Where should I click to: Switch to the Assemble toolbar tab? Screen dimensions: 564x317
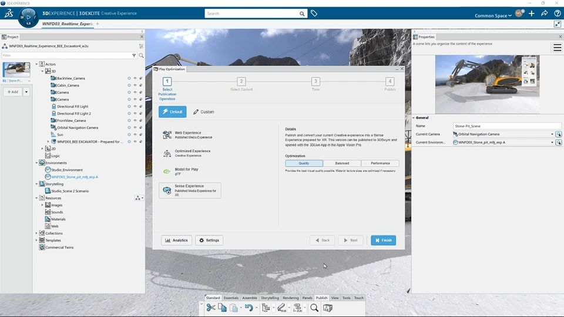(250, 298)
